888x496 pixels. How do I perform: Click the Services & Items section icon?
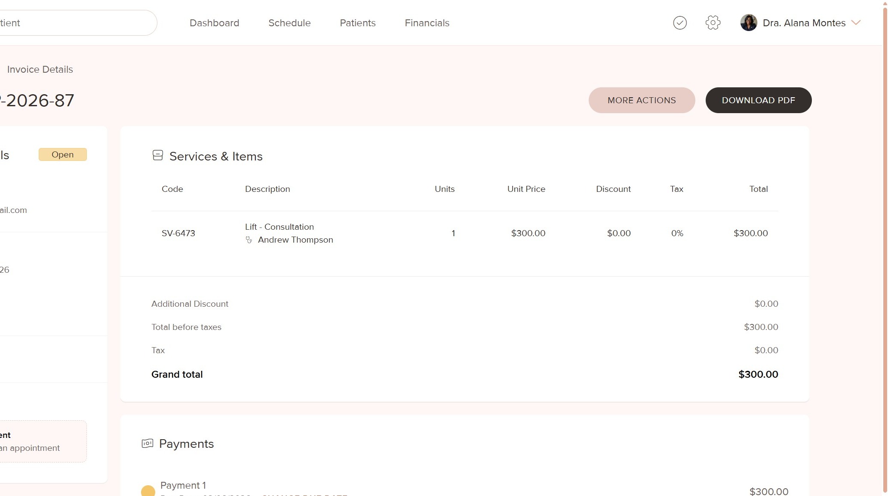[x=158, y=155]
